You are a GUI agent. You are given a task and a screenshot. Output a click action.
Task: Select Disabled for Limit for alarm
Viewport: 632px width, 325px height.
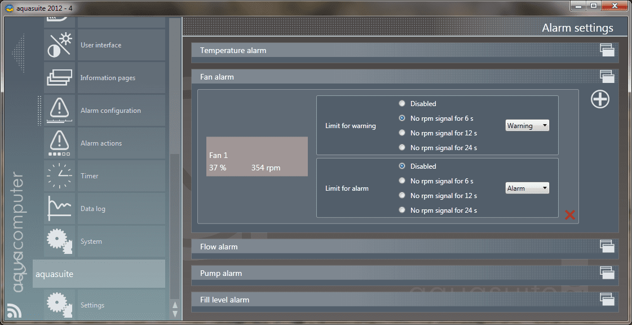[402, 166]
